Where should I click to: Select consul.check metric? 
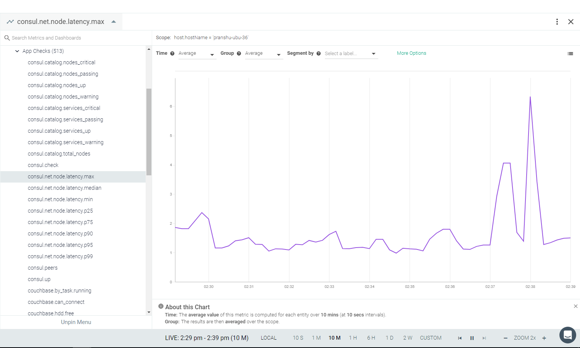pyautogui.click(x=73, y=165)
